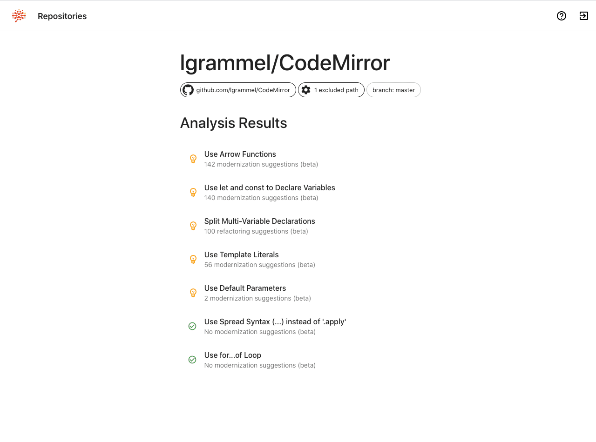Click lightbulb beside Split Multi-Variable Declarations

pos(193,226)
